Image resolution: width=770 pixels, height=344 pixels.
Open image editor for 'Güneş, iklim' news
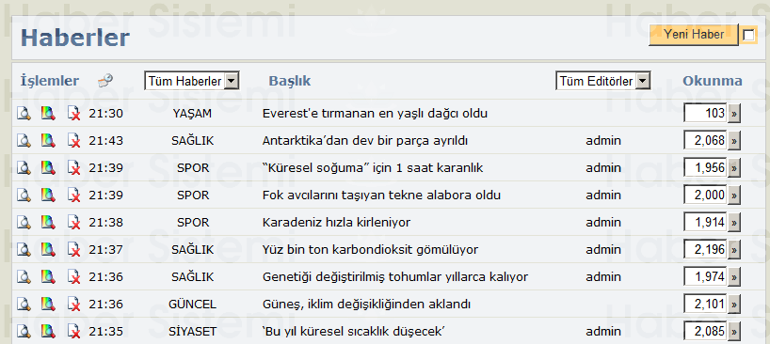point(48,305)
